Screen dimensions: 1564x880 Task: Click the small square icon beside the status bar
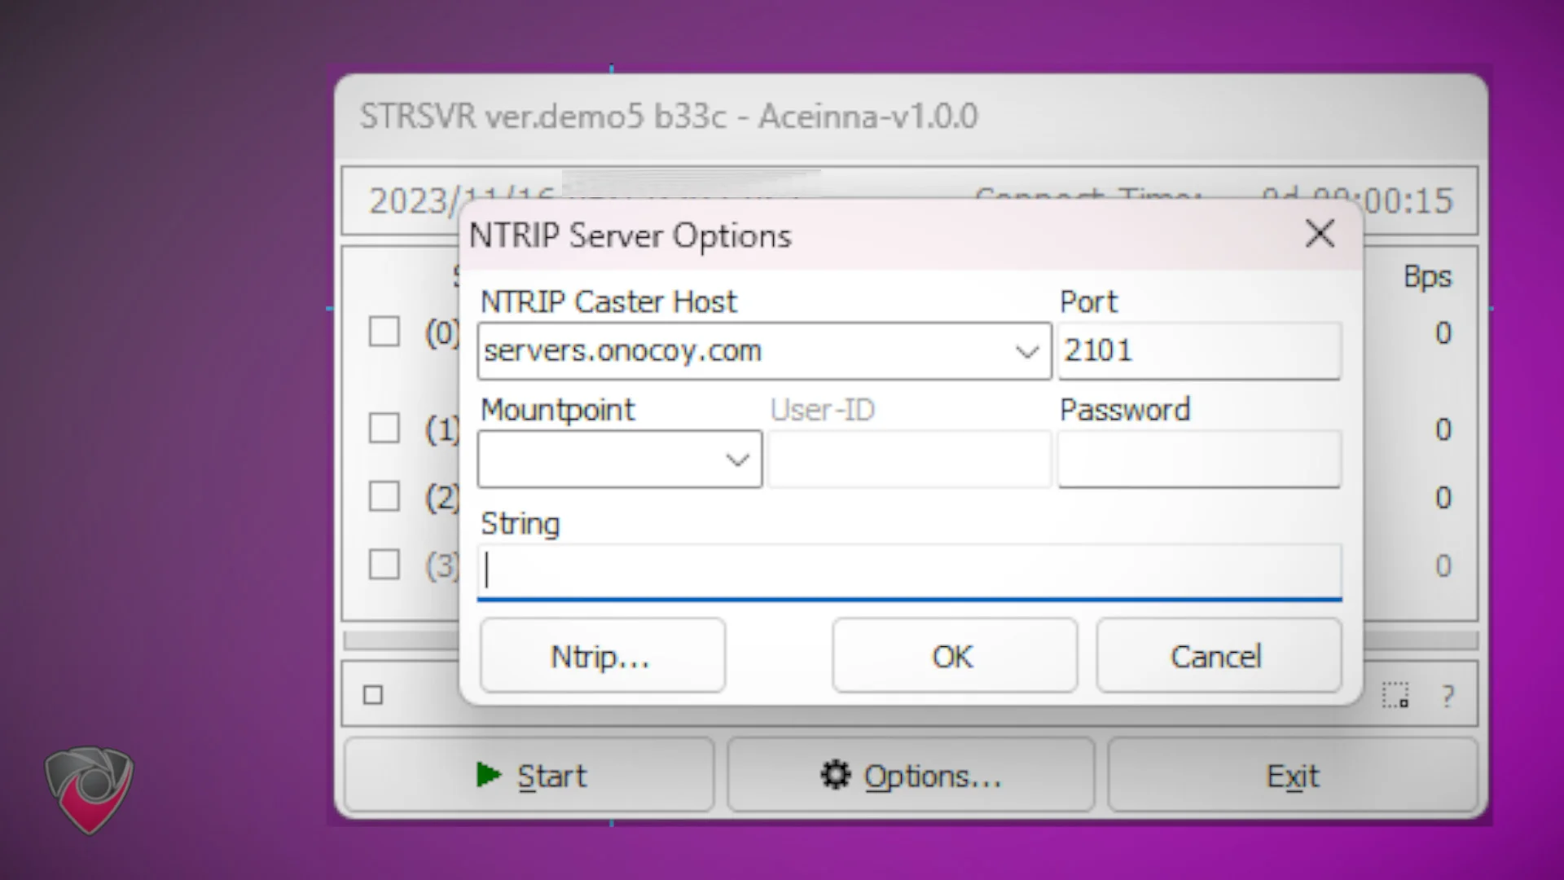click(373, 695)
